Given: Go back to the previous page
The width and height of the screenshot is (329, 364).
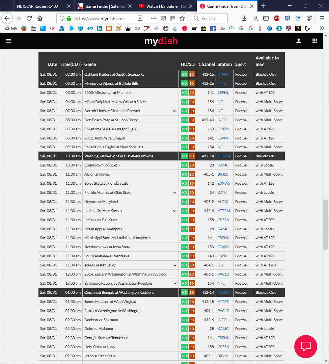Looking at the screenshot, I should 7,18.
